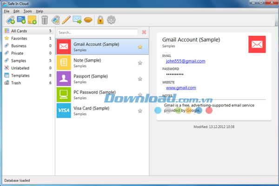The image size is (279, 186).
Task: Click the Modified: 13.12.2012 10:38 text
Action: 214,127
